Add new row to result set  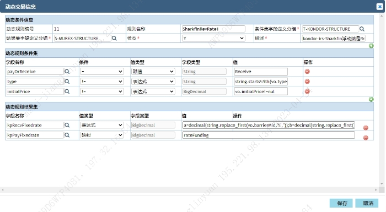(371, 99)
